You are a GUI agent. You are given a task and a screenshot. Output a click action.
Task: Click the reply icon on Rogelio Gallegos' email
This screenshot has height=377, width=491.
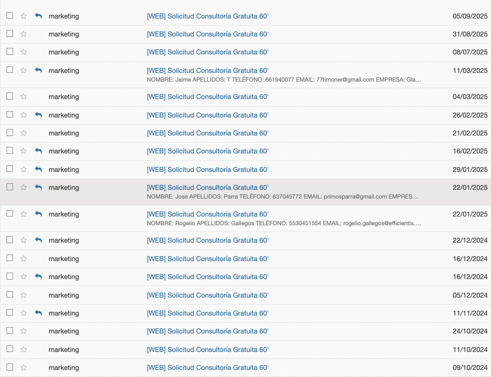coord(38,214)
